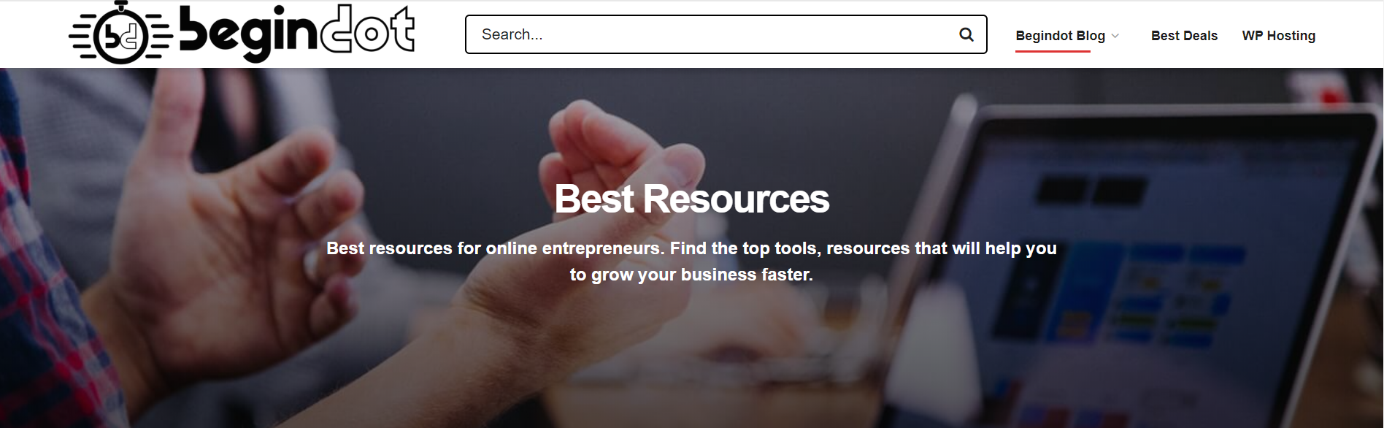This screenshot has height=428, width=1384.
Task: Click the stopwatch bd logo icon
Action: (120, 34)
